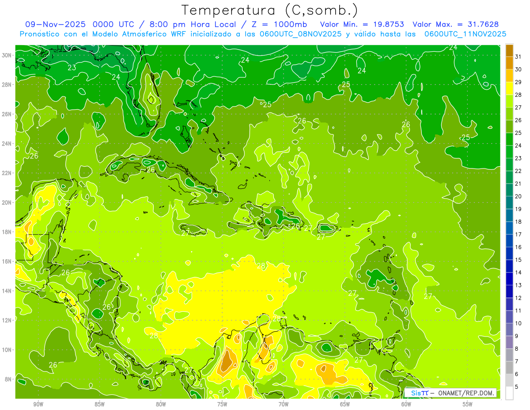Click the SisPI logo in the credit box
The width and height of the screenshot is (530, 410).
419,393
